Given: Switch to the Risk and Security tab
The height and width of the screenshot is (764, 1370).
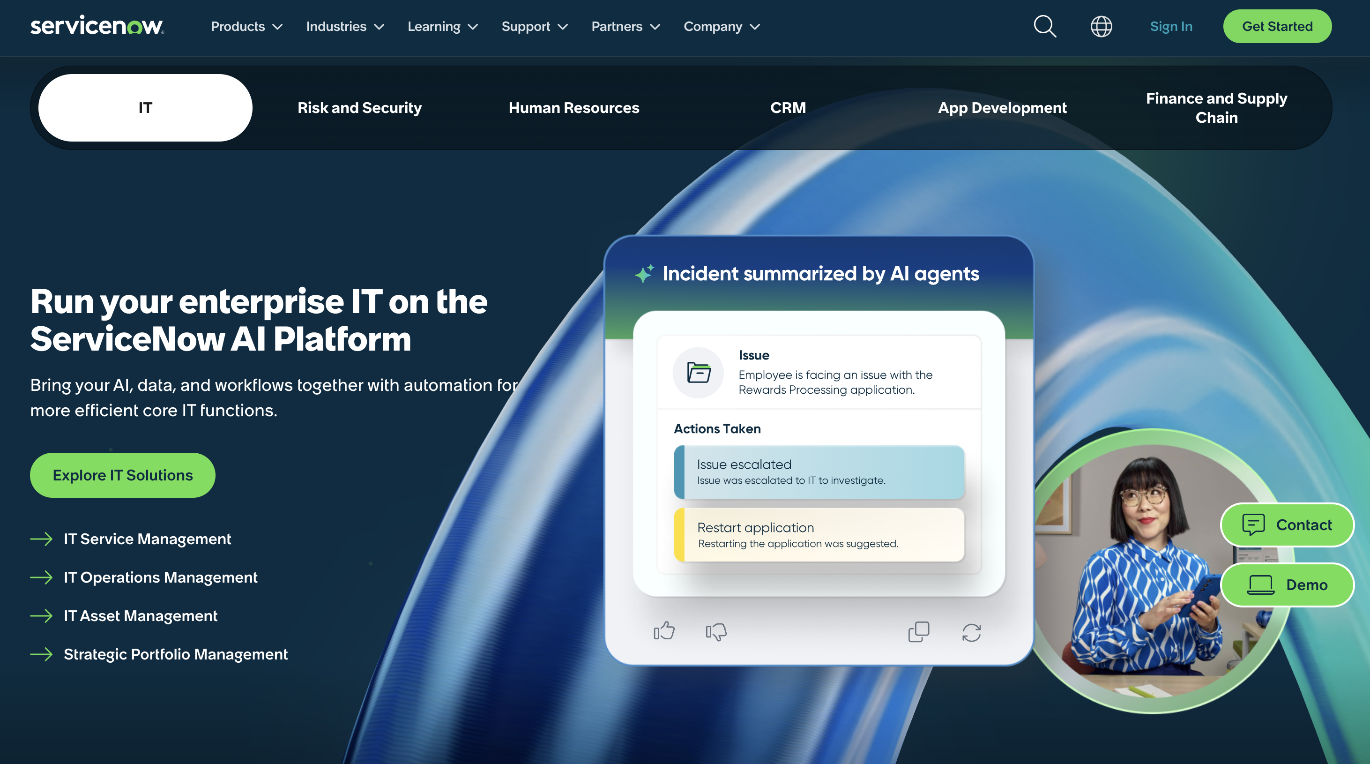Looking at the screenshot, I should point(359,107).
